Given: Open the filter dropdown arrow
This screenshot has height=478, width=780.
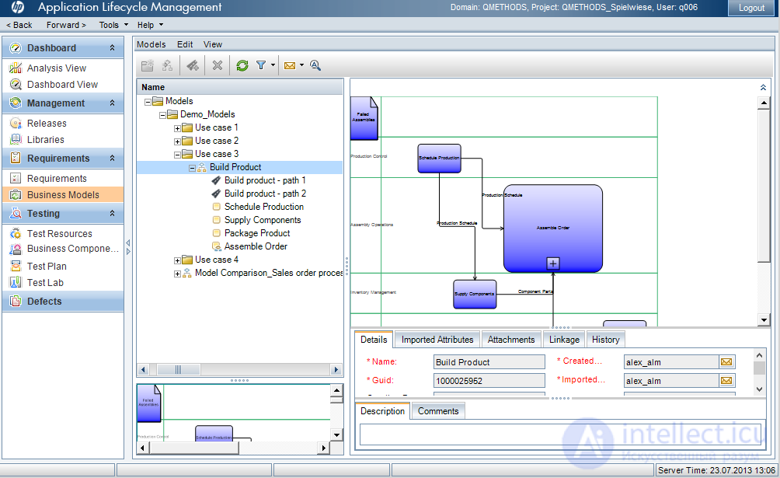Looking at the screenshot, I should (273, 65).
